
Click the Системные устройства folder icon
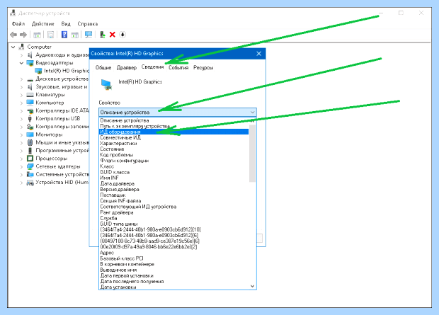30,174
